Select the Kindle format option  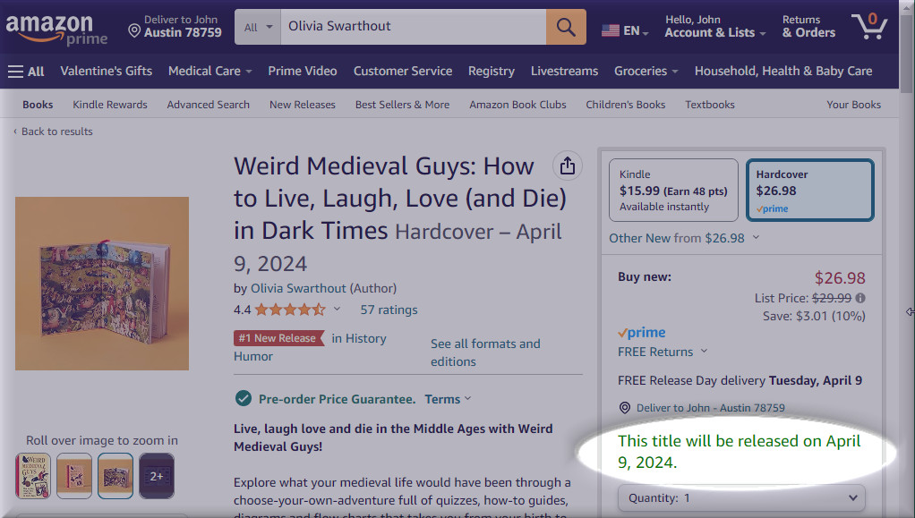coord(673,190)
